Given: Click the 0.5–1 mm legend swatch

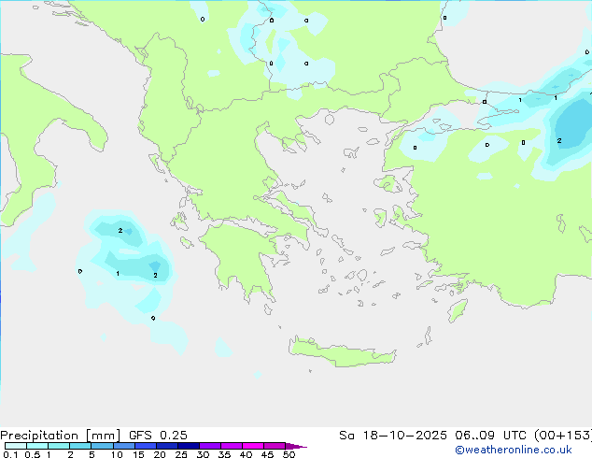Looking at the screenshot, I should tap(37, 446).
